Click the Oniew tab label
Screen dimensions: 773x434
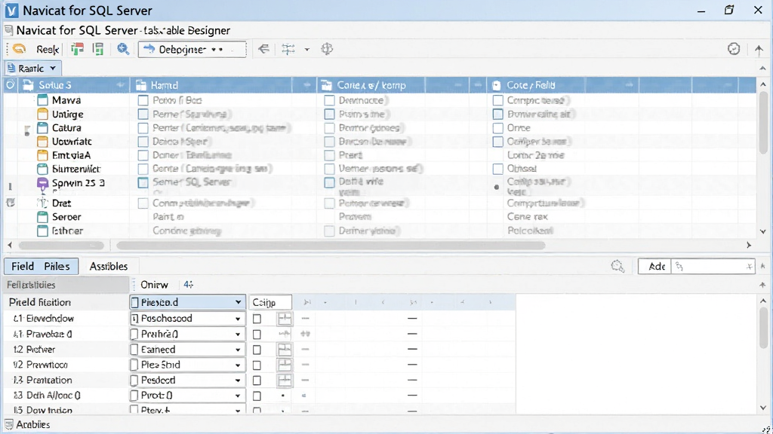[x=154, y=284]
